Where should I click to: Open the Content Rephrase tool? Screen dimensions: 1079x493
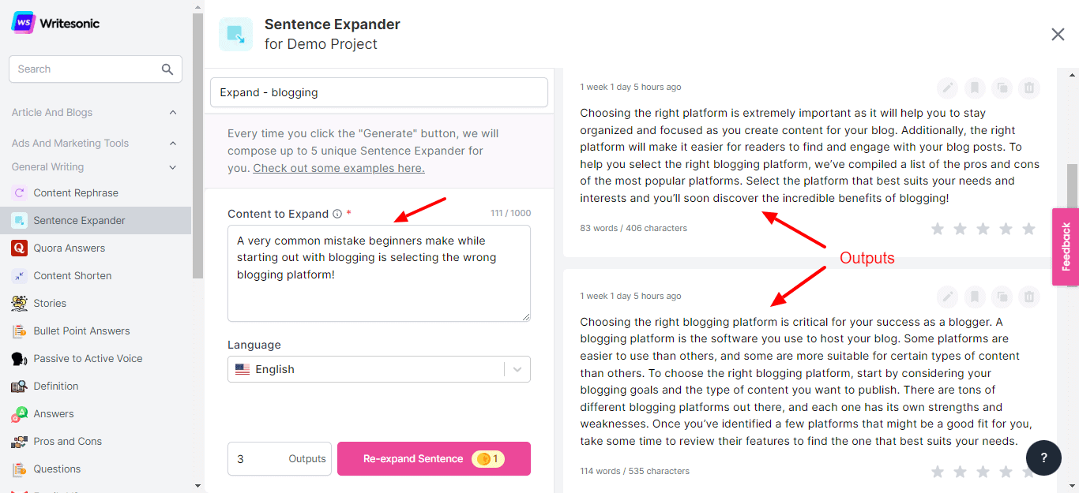pos(75,193)
